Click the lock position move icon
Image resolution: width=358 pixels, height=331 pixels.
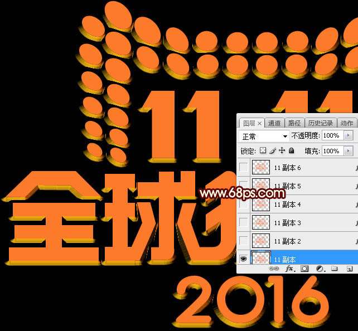pyautogui.click(x=282, y=151)
